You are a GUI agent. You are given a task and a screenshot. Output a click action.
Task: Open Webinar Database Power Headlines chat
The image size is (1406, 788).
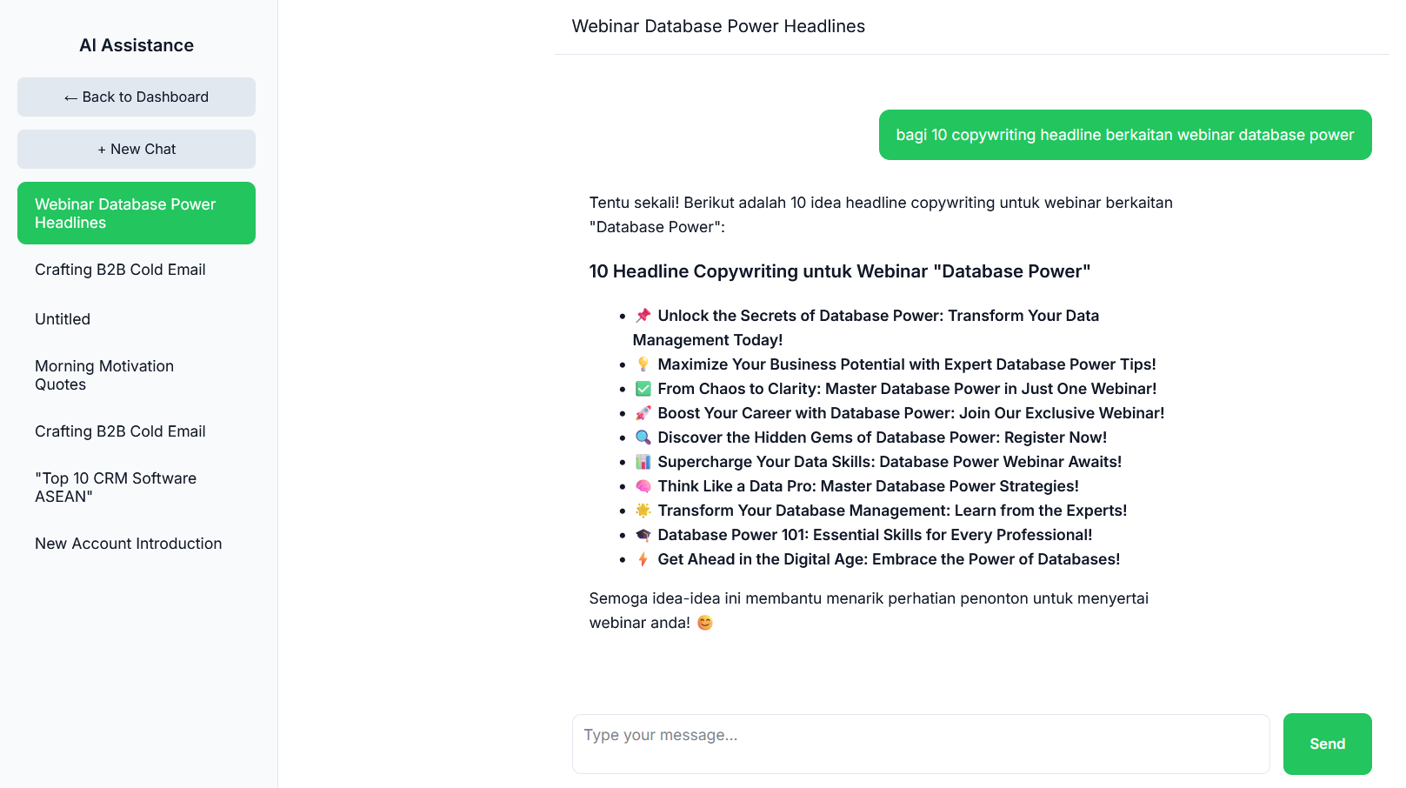pos(137,213)
